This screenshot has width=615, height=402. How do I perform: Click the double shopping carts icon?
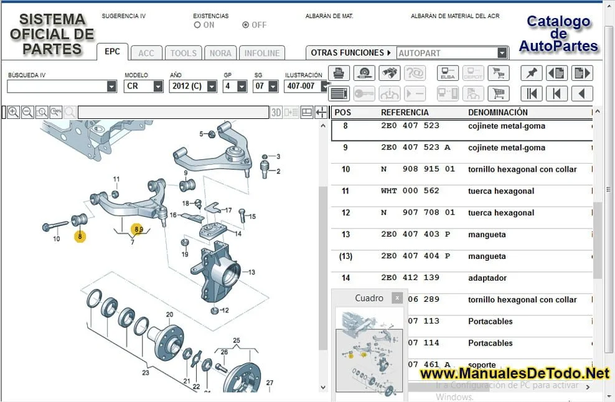click(x=499, y=73)
